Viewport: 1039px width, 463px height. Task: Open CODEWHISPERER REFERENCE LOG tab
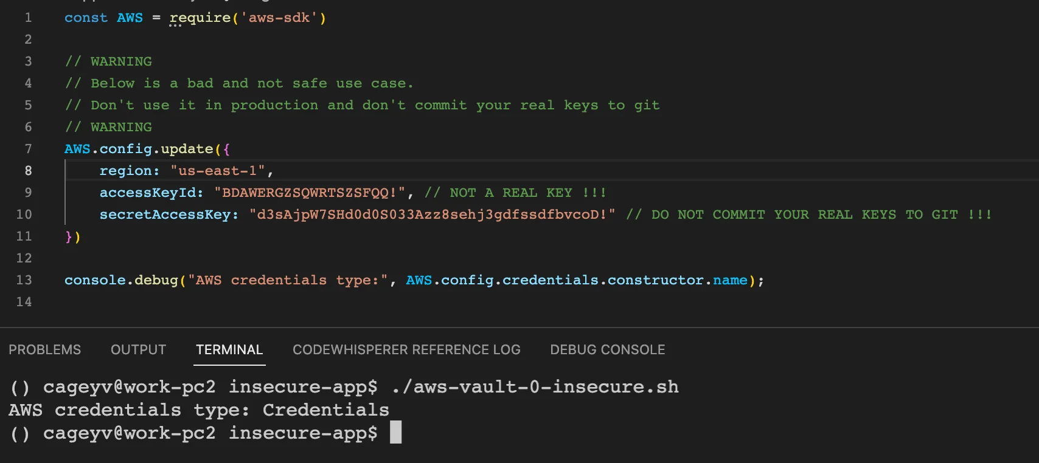pos(406,350)
